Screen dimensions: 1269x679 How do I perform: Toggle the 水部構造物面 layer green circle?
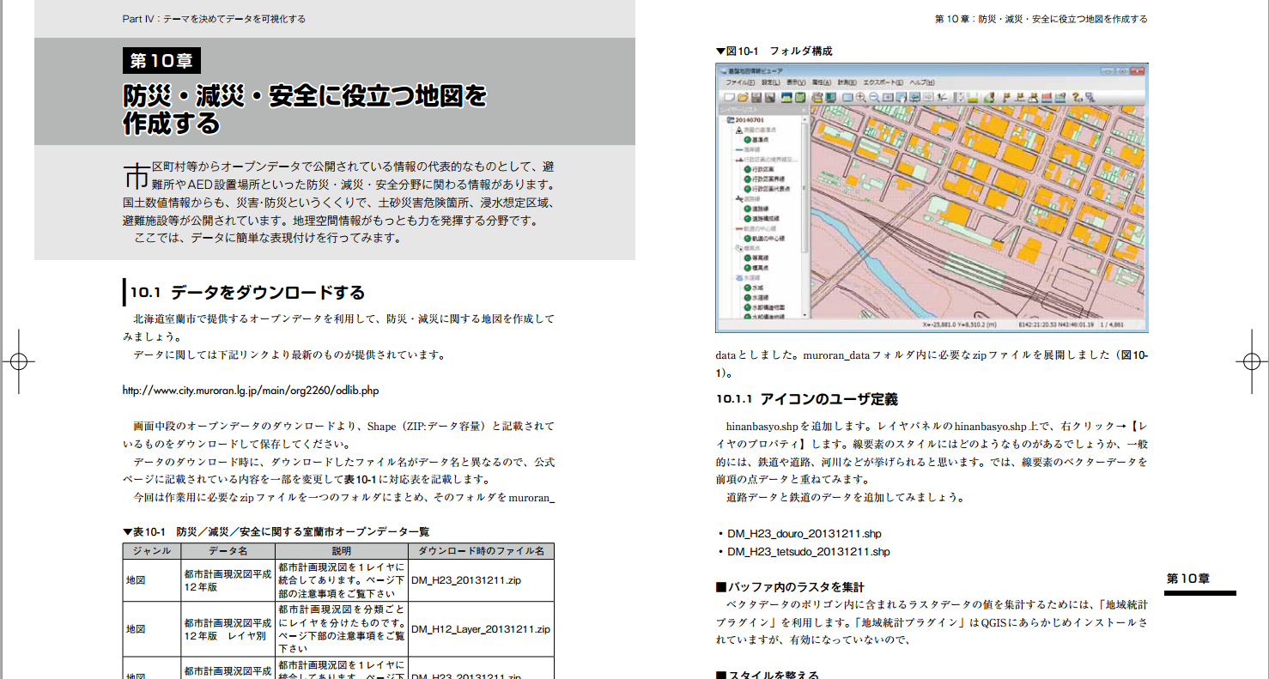747,306
